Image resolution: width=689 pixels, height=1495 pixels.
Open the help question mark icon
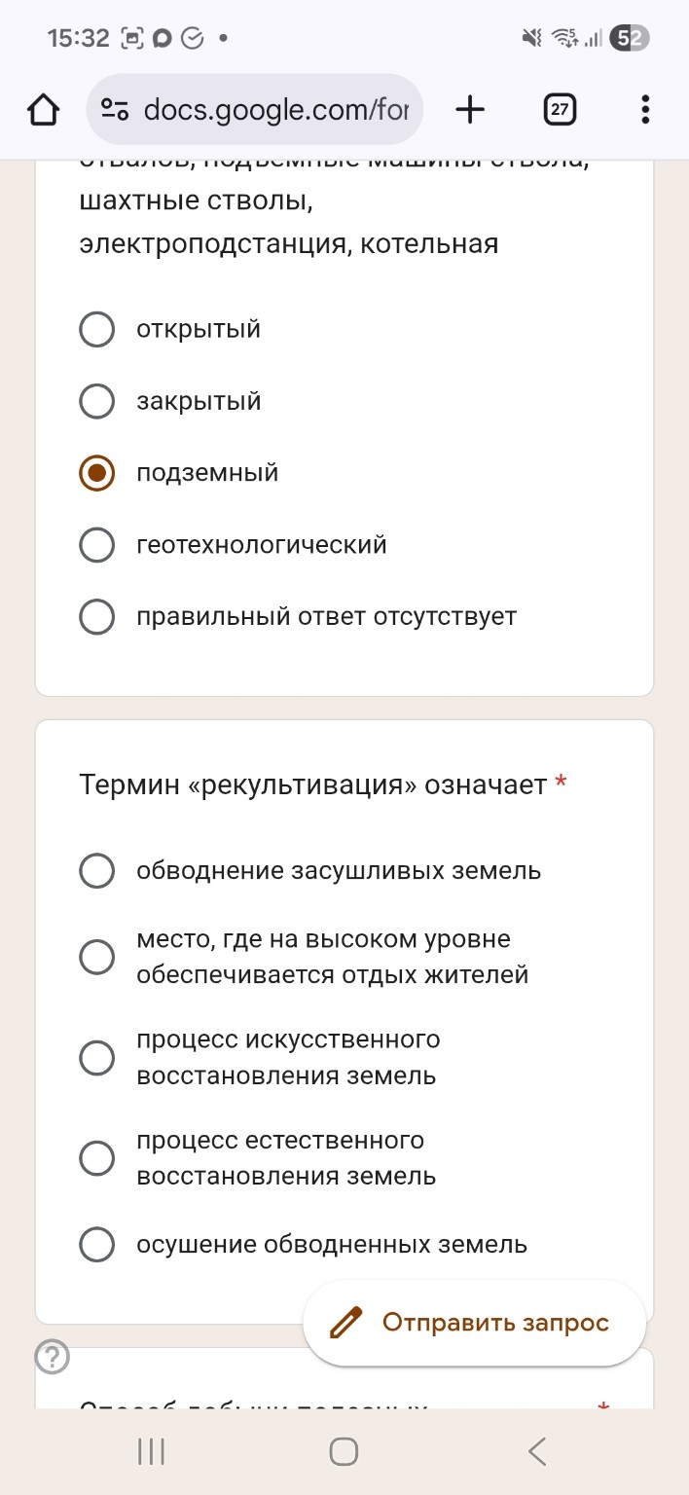coord(53,1355)
